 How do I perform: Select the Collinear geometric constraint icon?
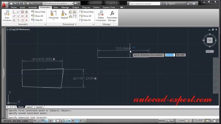(18, 12)
